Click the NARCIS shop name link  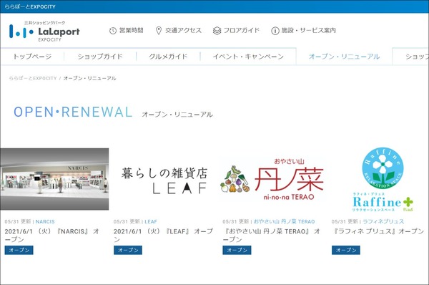(45, 222)
